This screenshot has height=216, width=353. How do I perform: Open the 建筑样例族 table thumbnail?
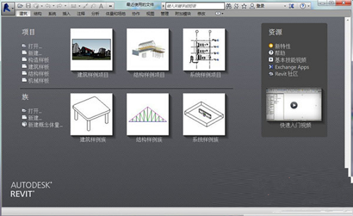point(91,114)
